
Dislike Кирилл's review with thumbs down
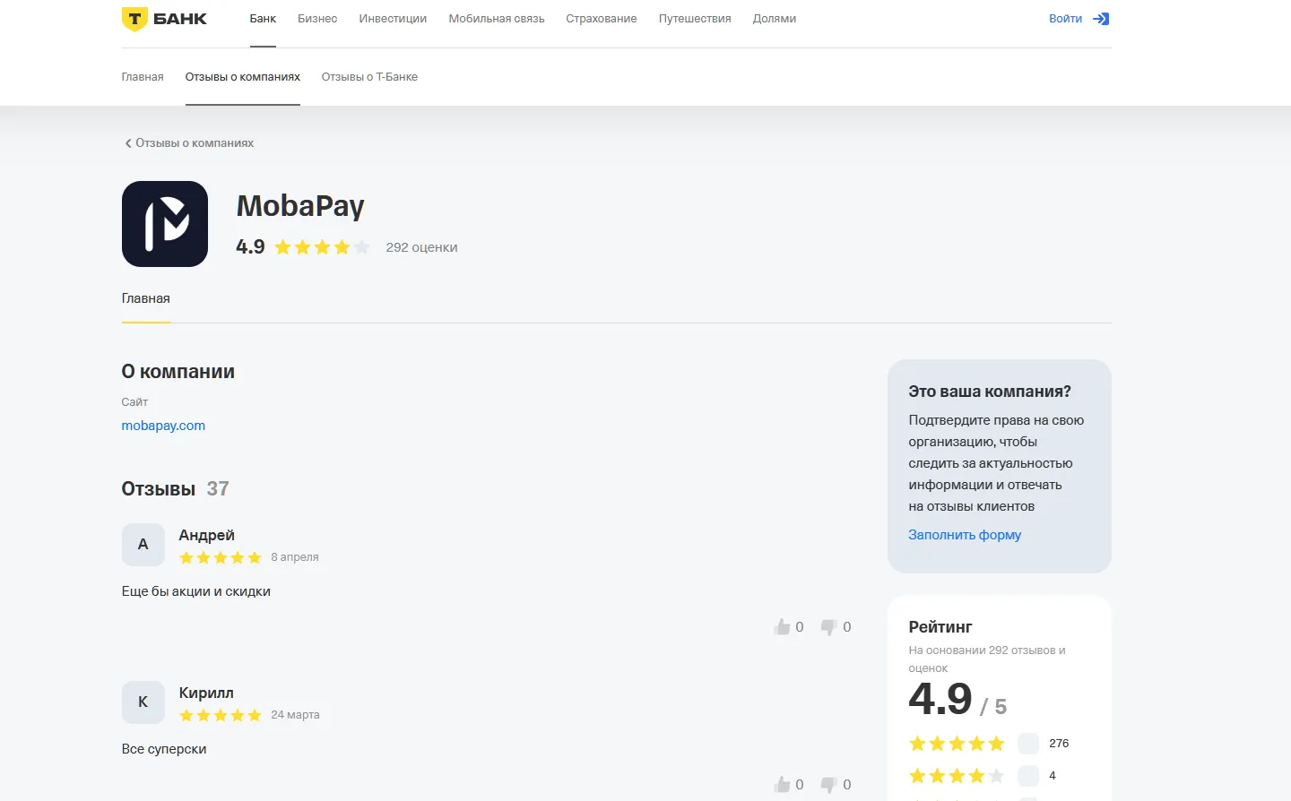pos(828,785)
